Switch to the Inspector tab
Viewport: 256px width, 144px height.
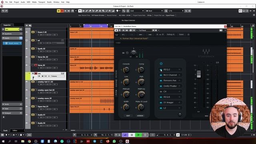pyautogui.click(x=7, y=25)
